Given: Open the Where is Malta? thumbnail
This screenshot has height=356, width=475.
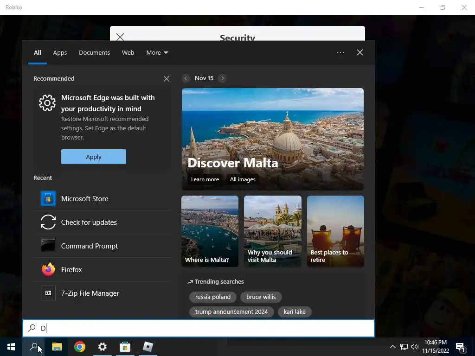Looking at the screenshot, I should (x=210, y=231).
